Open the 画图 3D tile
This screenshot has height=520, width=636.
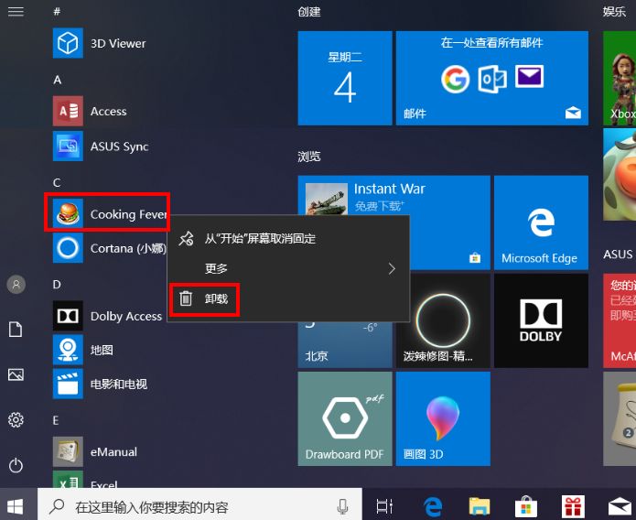tap(443, 419)
